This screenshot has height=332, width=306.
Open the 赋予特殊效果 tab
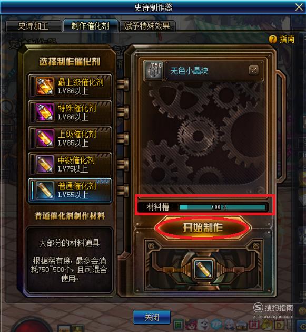click(147, 26)
